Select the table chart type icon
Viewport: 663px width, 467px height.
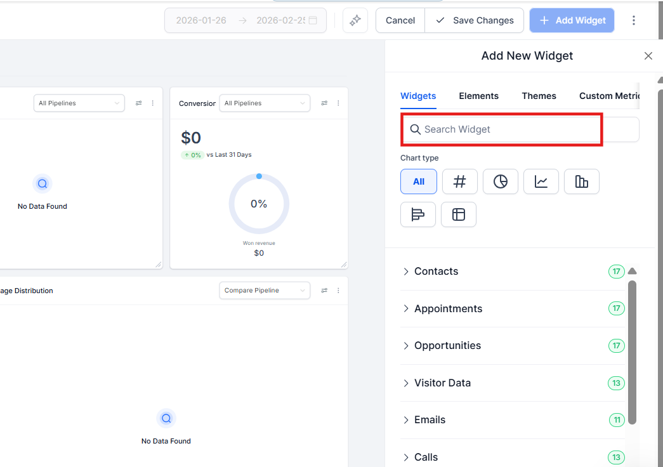click(459, 214)
